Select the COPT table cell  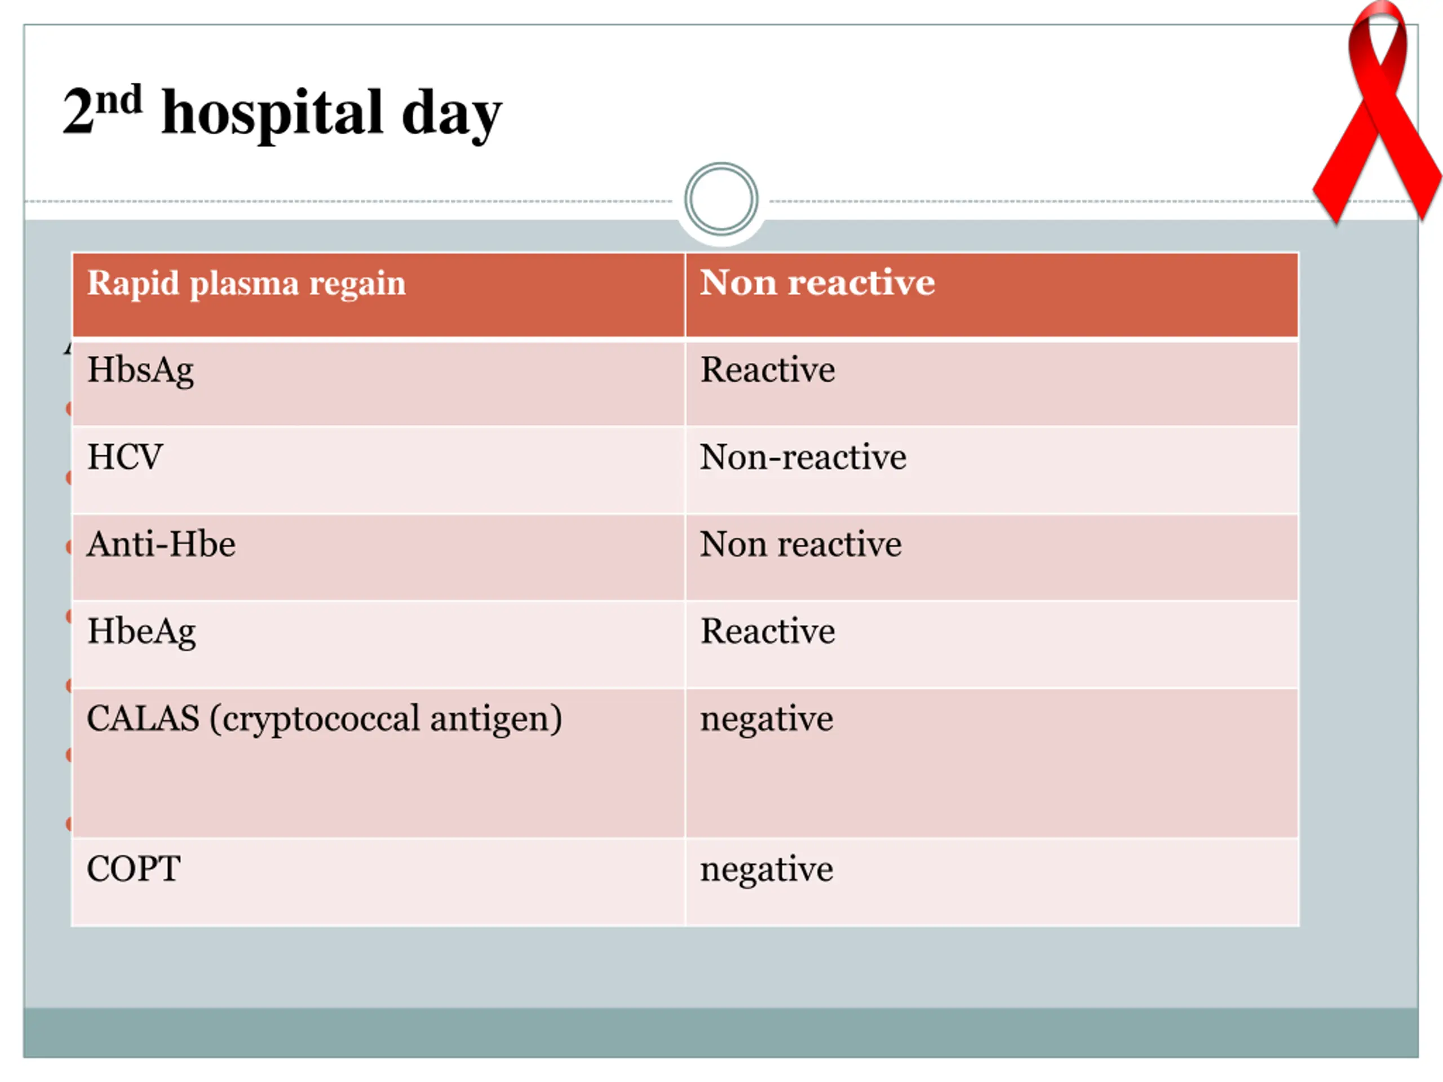coord(378,882)
